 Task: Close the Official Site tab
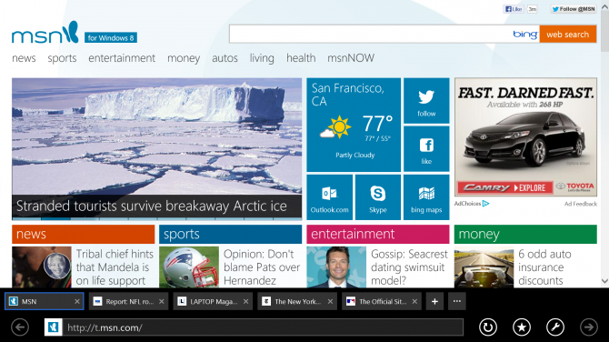tap(414, 301)
